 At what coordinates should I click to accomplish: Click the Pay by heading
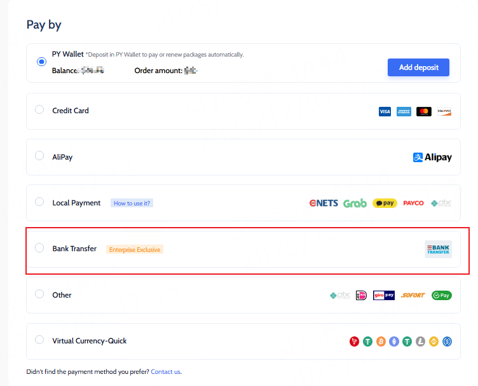point(44,25)
